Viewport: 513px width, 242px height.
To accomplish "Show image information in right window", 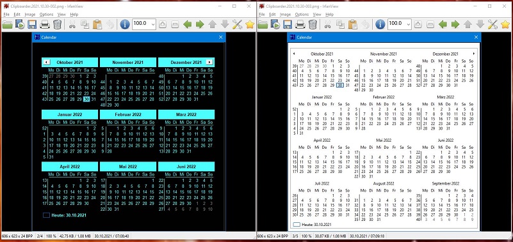I will [x=380, y=24].
